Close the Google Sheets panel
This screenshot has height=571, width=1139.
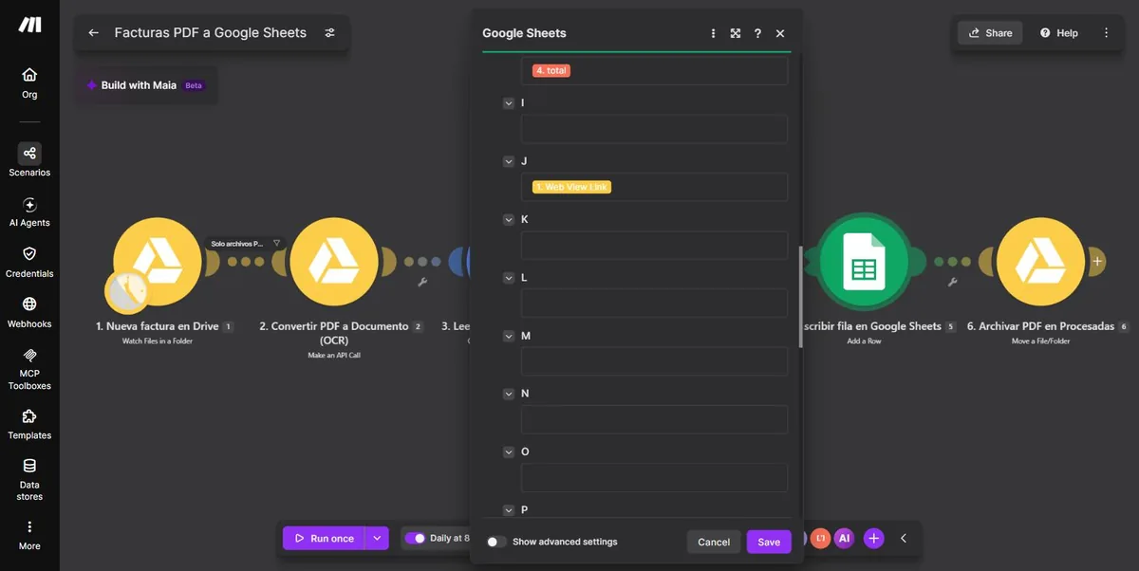780,33
